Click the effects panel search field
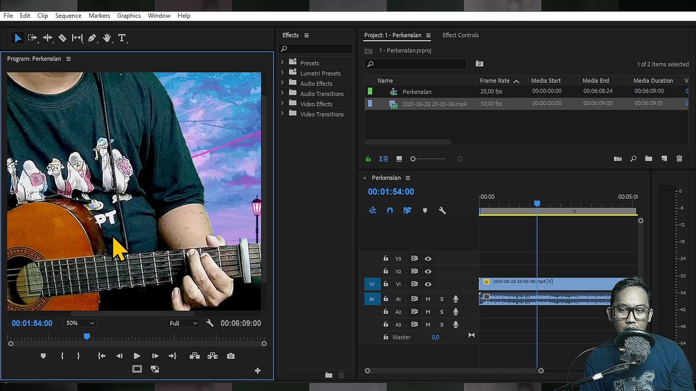The height and width of the screenshot is (391, 696). [x=315, y=49]
